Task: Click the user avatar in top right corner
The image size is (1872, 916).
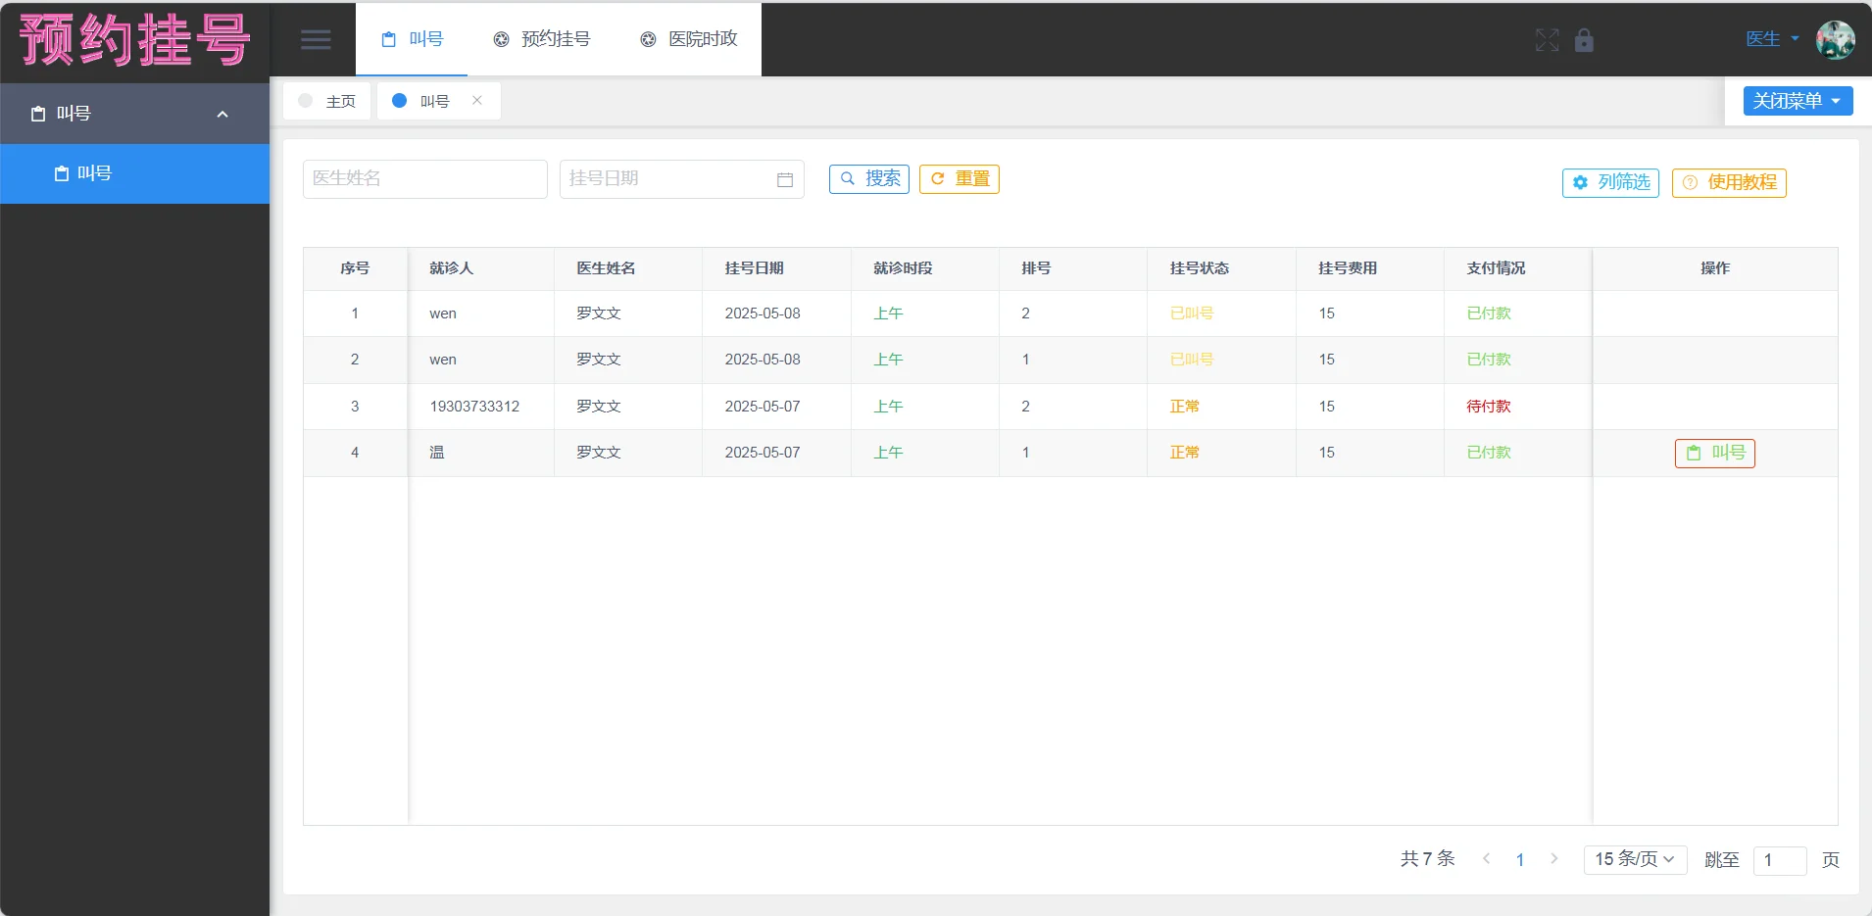Action: [x=1835, y=40]
